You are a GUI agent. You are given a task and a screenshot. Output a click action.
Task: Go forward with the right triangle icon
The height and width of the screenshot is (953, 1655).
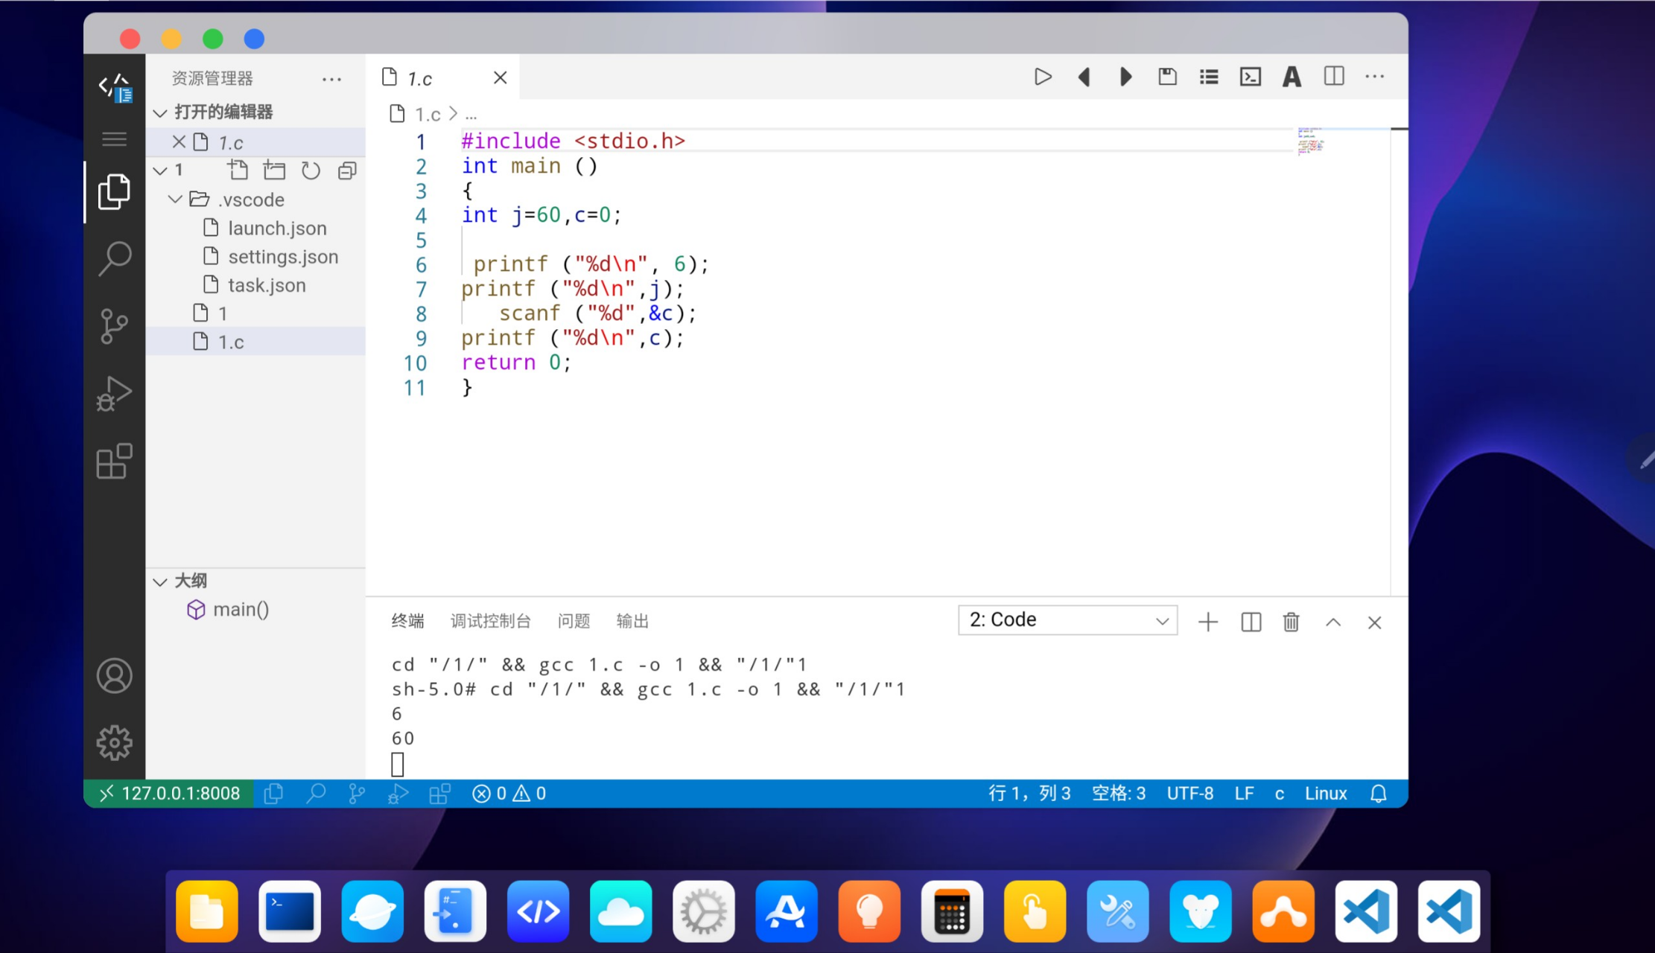tap(1126, 77)
